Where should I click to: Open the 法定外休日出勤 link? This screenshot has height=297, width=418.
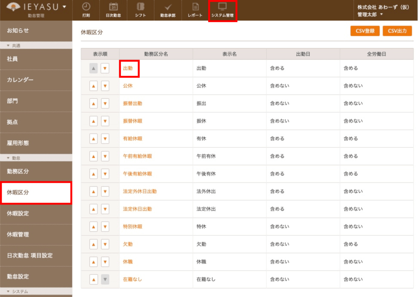(x=140, y=191)
